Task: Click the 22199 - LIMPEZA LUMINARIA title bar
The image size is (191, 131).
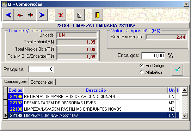Action: [95, 26]
